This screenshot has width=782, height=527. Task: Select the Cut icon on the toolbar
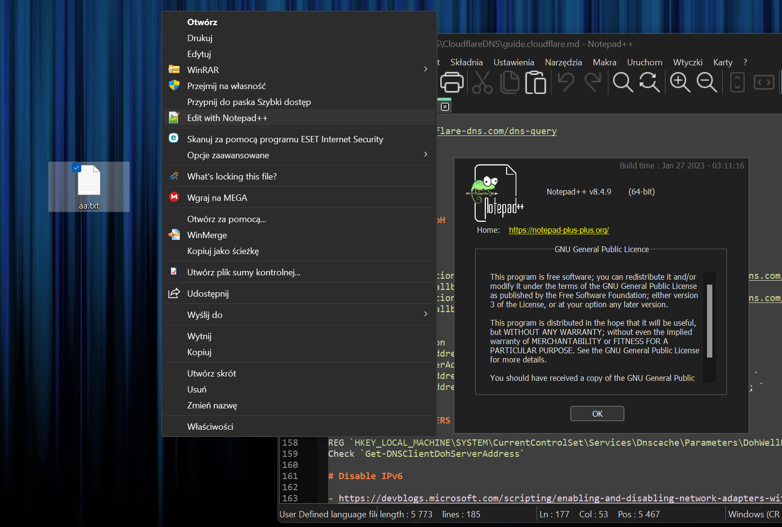pos(482,82)
